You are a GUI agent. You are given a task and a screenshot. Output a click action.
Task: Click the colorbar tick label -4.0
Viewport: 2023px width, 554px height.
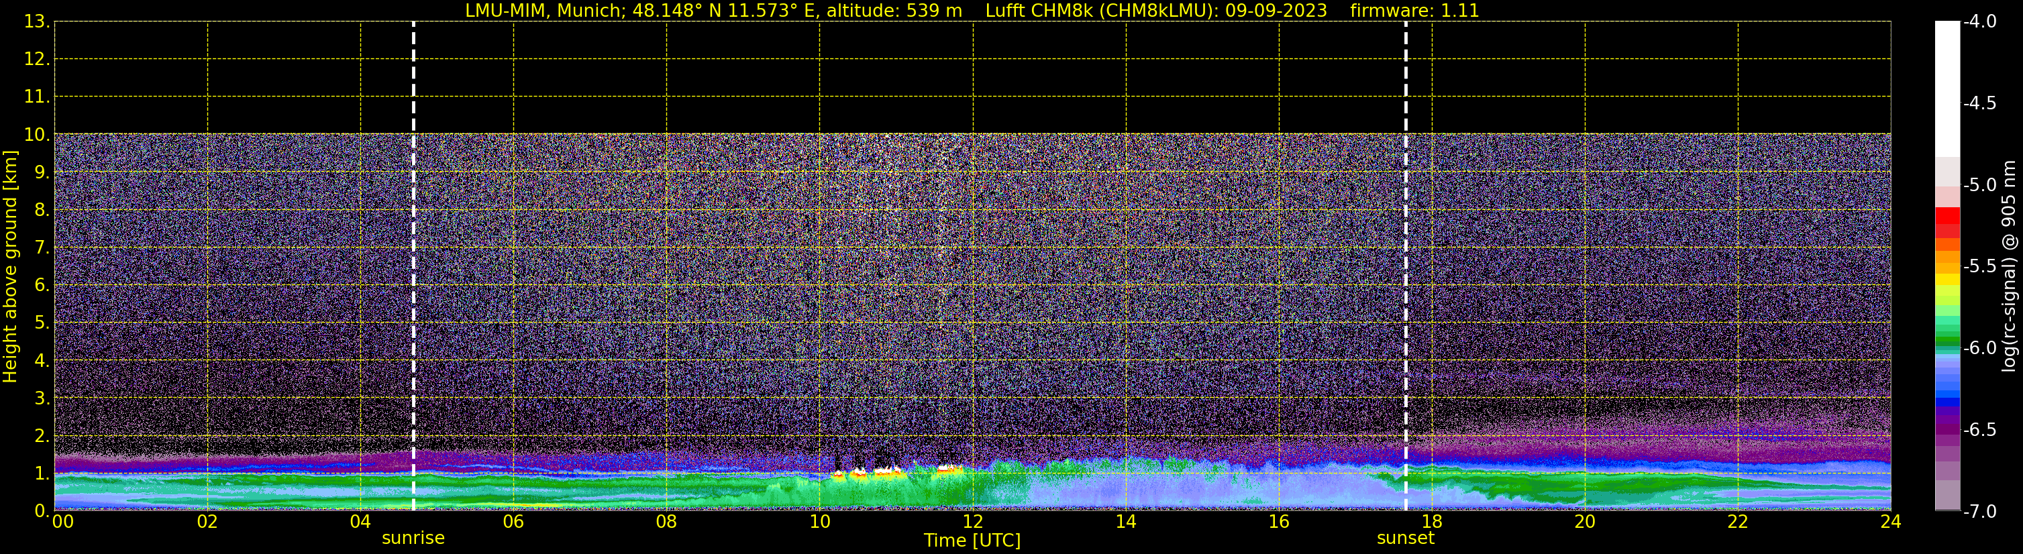click(1979, 22)
